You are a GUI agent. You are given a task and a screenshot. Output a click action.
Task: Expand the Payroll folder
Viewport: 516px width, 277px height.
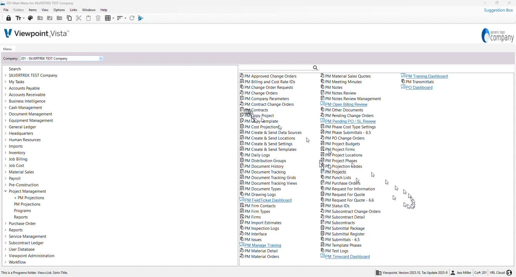click(5, 179)
